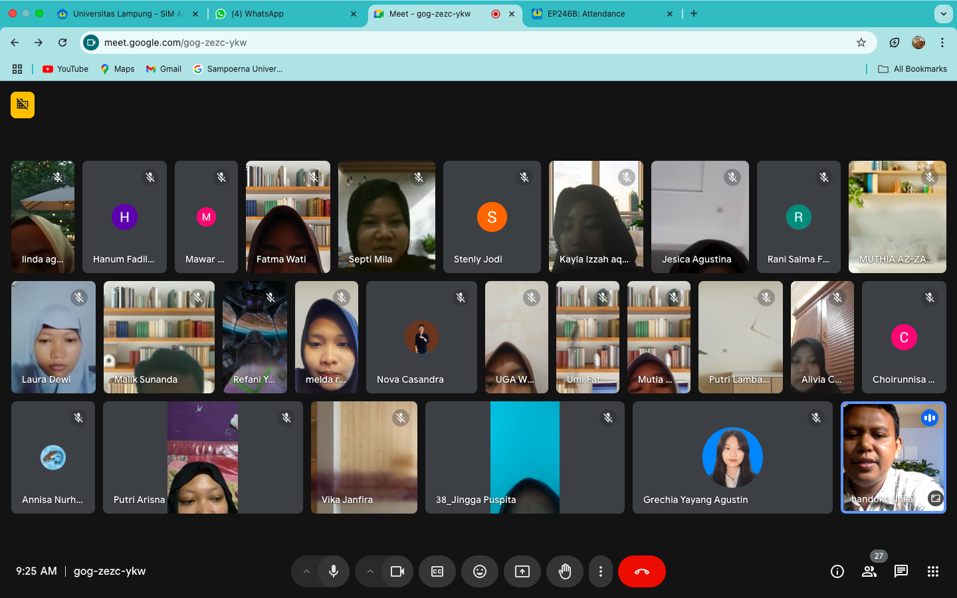Expand video settings arrow beside camera

tap(370, 571)
